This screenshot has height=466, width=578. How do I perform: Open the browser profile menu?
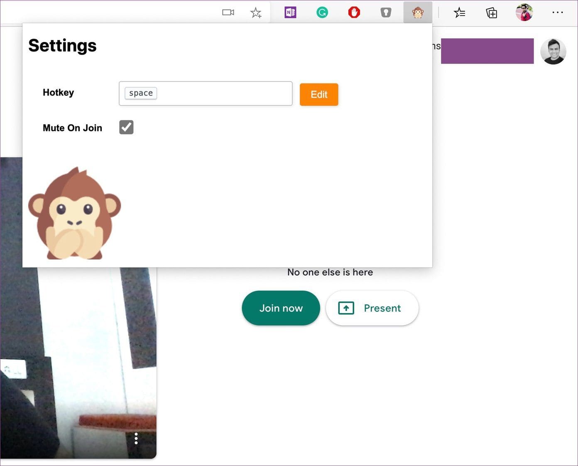coord(524,12)
